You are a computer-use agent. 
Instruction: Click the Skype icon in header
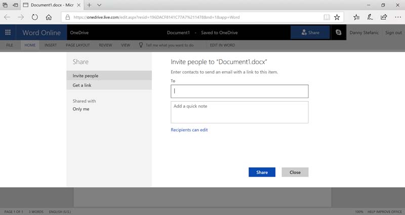[338, 32]
